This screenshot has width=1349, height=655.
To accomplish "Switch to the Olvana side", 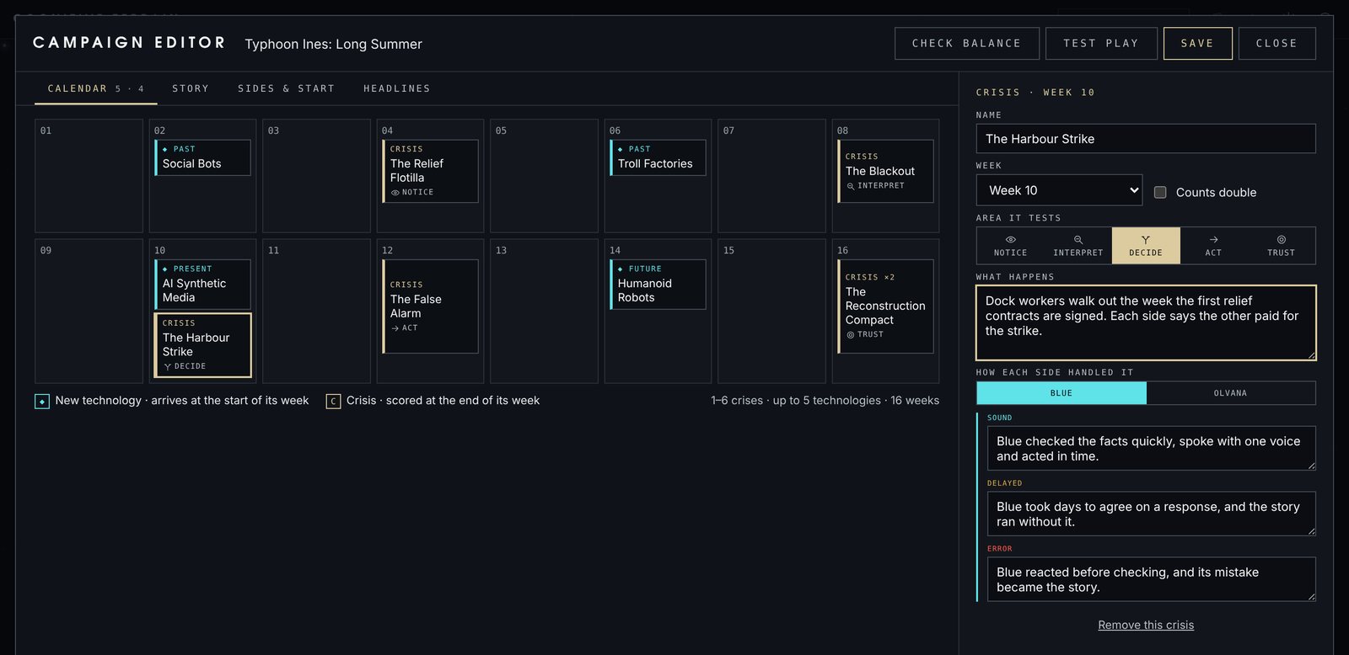I will [x=1231, y=393].
